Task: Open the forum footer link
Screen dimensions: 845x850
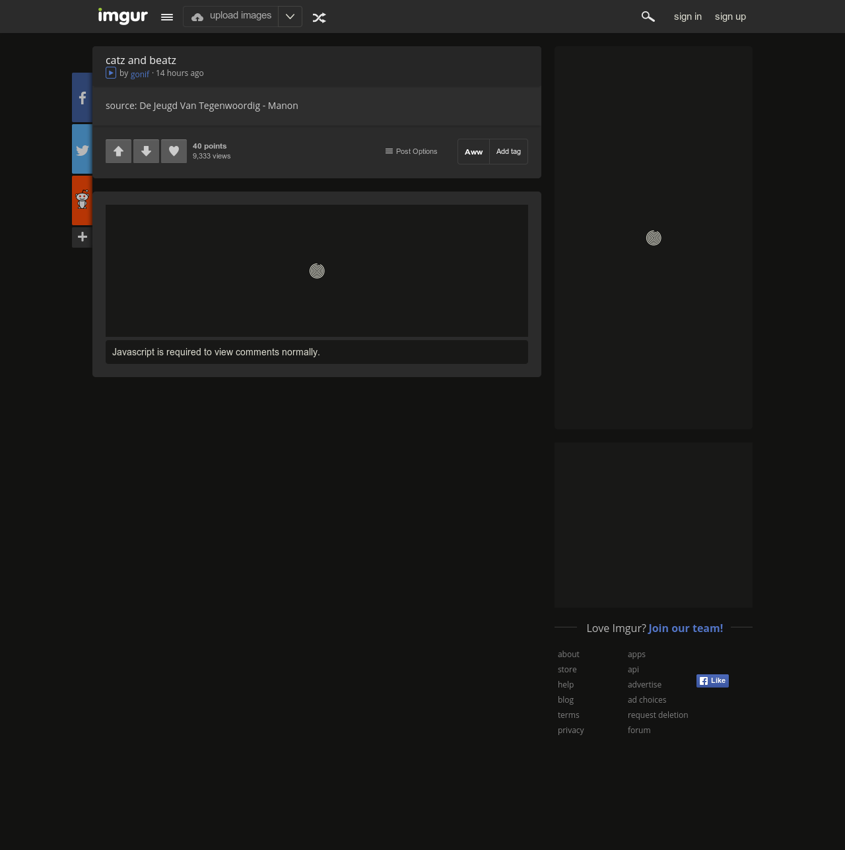Action: [639, 730]
